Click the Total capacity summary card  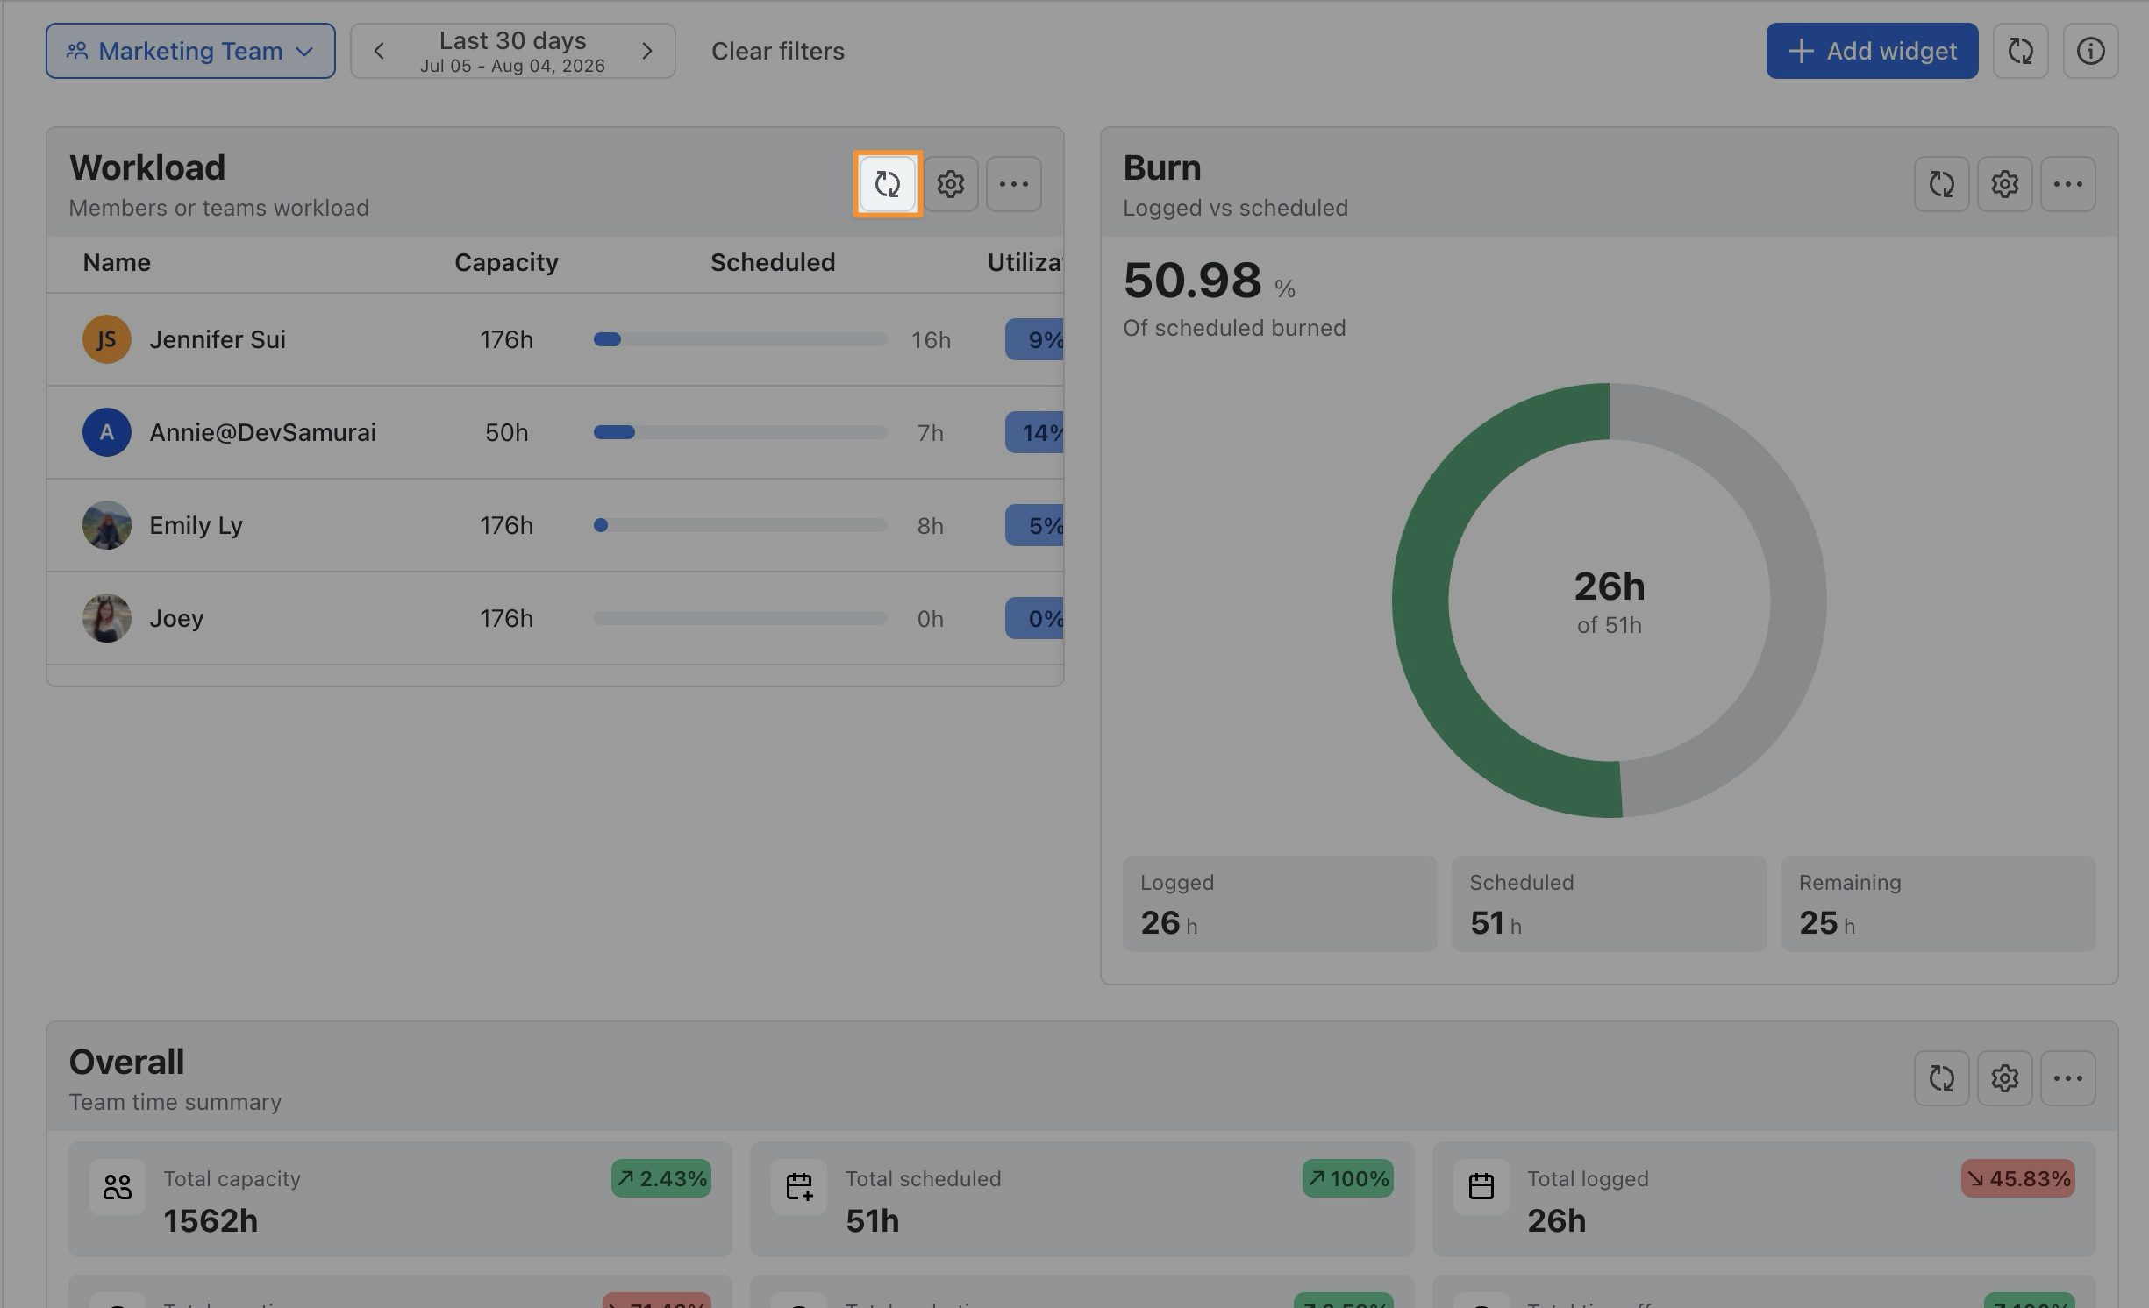[400, 1198]
